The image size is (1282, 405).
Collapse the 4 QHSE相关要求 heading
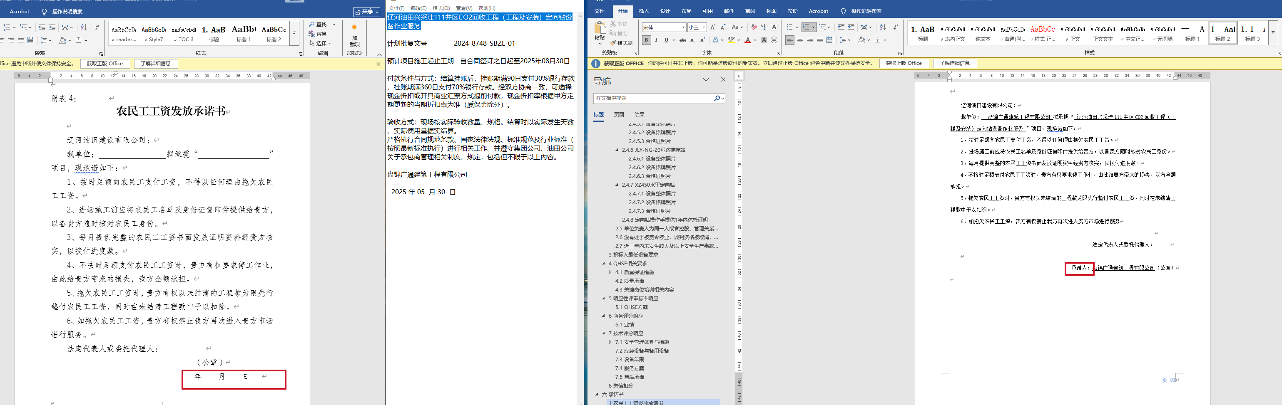click(604, 263)
